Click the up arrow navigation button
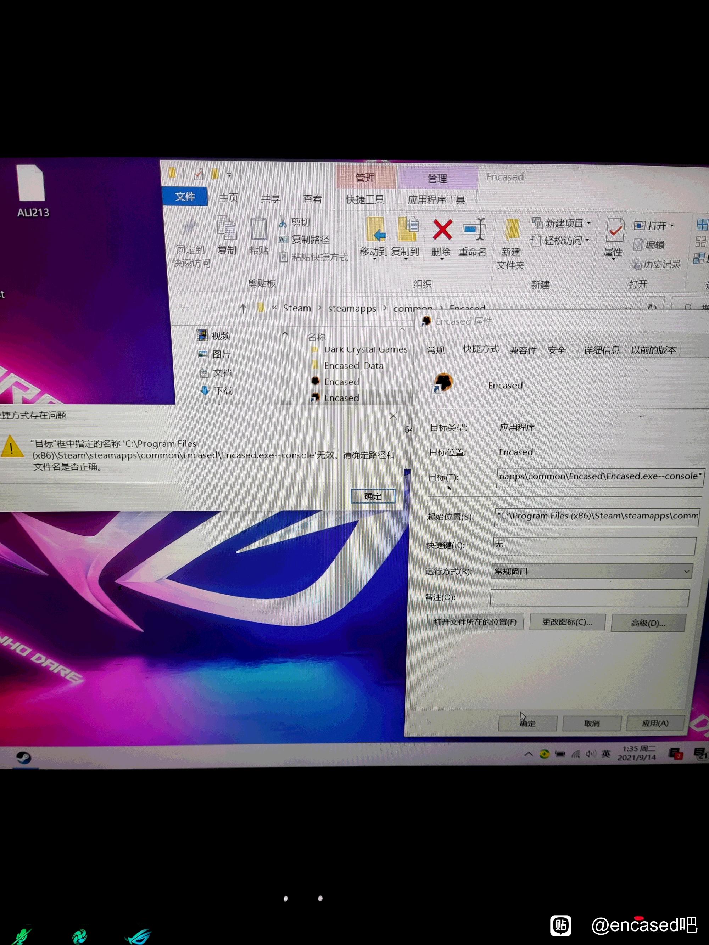Screen dimensions: 709x945 click(243, 309)
